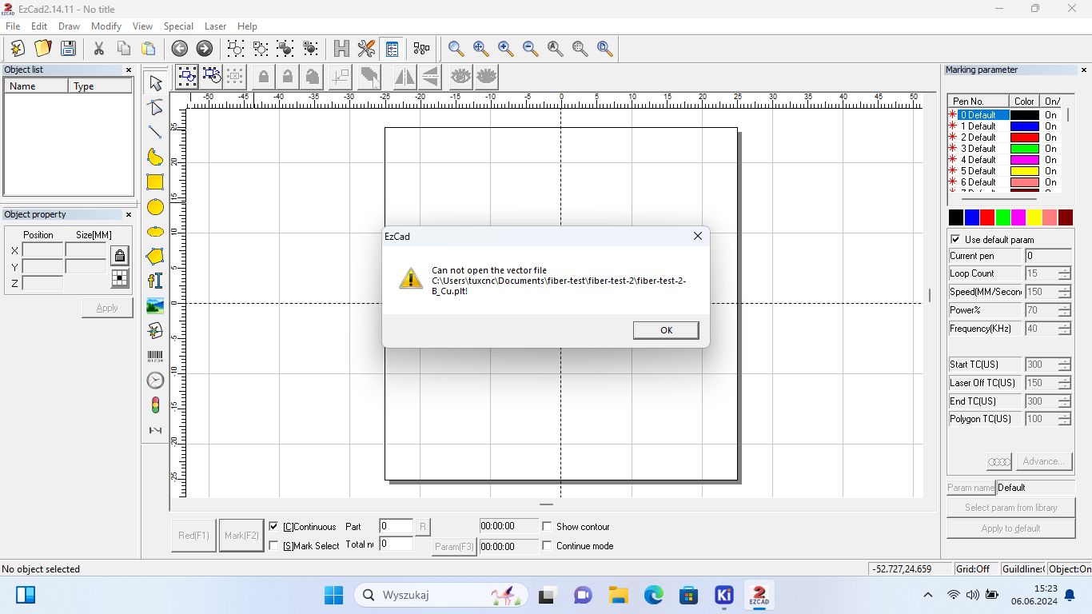Screen dimensions: 1092x614
Task: Click the Polygon TC spinner arrows
Action: (x=1065, y=419)
